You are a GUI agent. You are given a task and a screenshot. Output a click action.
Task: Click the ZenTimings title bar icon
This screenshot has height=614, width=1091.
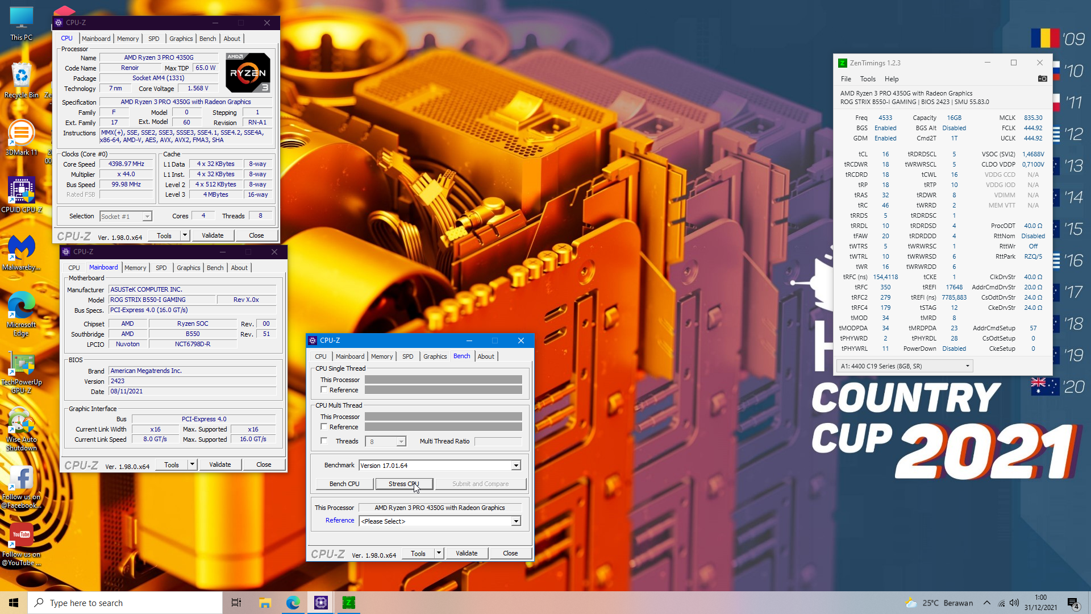tap(843, 63)
